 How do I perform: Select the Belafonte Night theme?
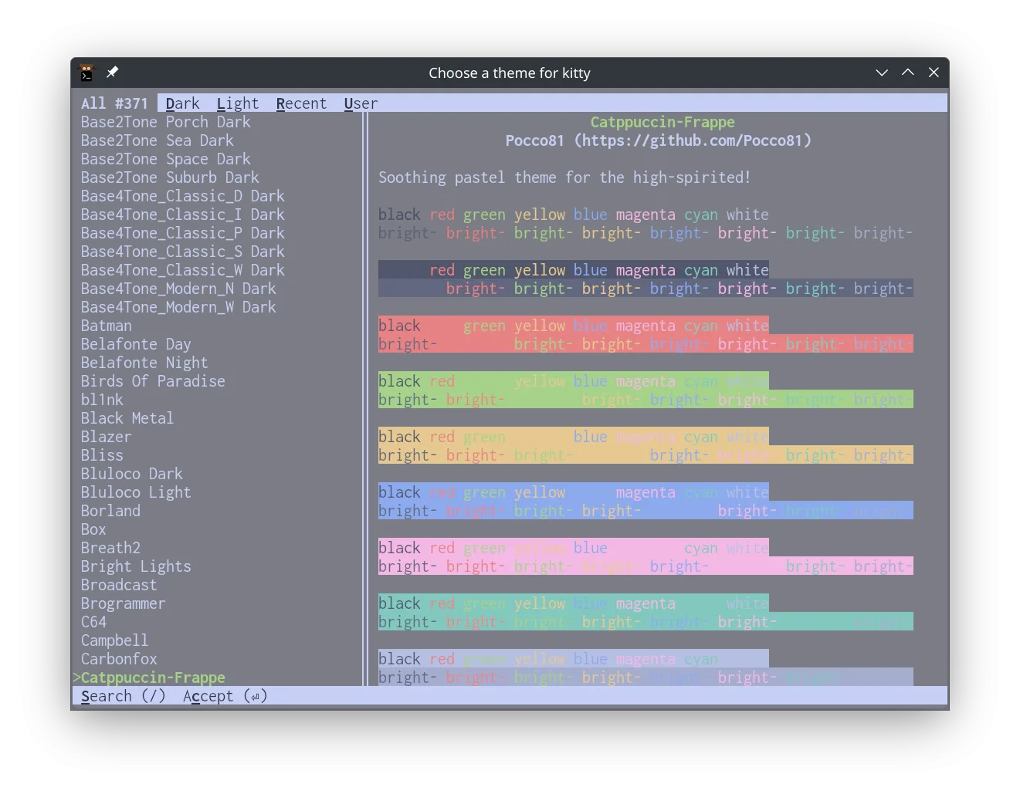144,362
